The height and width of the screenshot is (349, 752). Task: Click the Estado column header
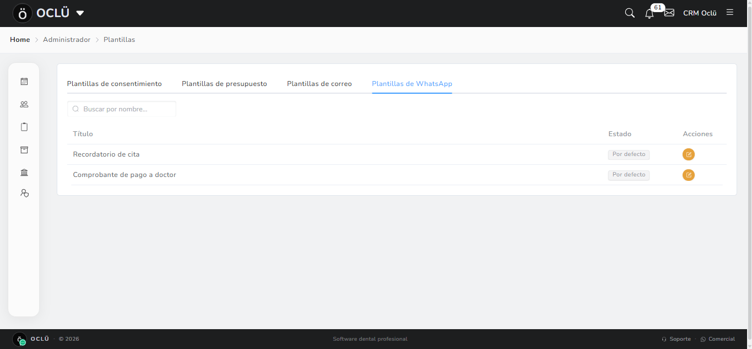click(x=620, y=134)
